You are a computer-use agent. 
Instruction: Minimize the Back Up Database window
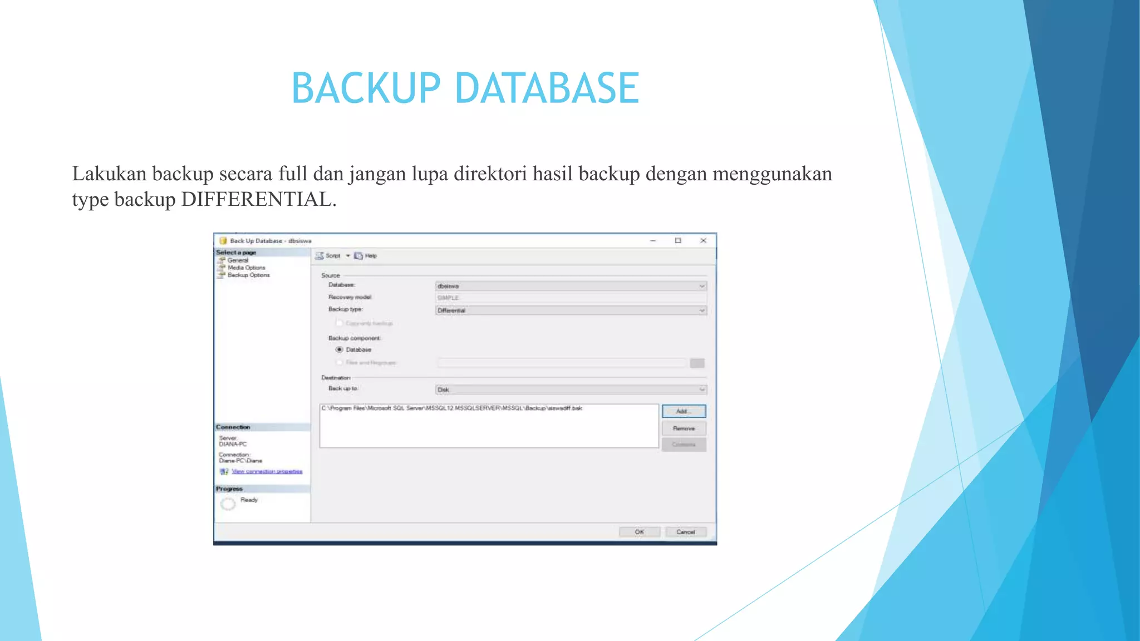coord(653,240)
